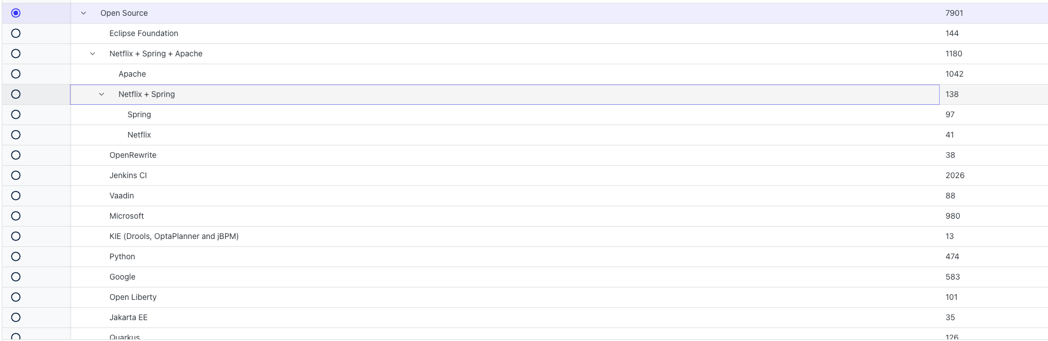
Task: Click the Netflix leaf row label
Action: click(139, 135)
